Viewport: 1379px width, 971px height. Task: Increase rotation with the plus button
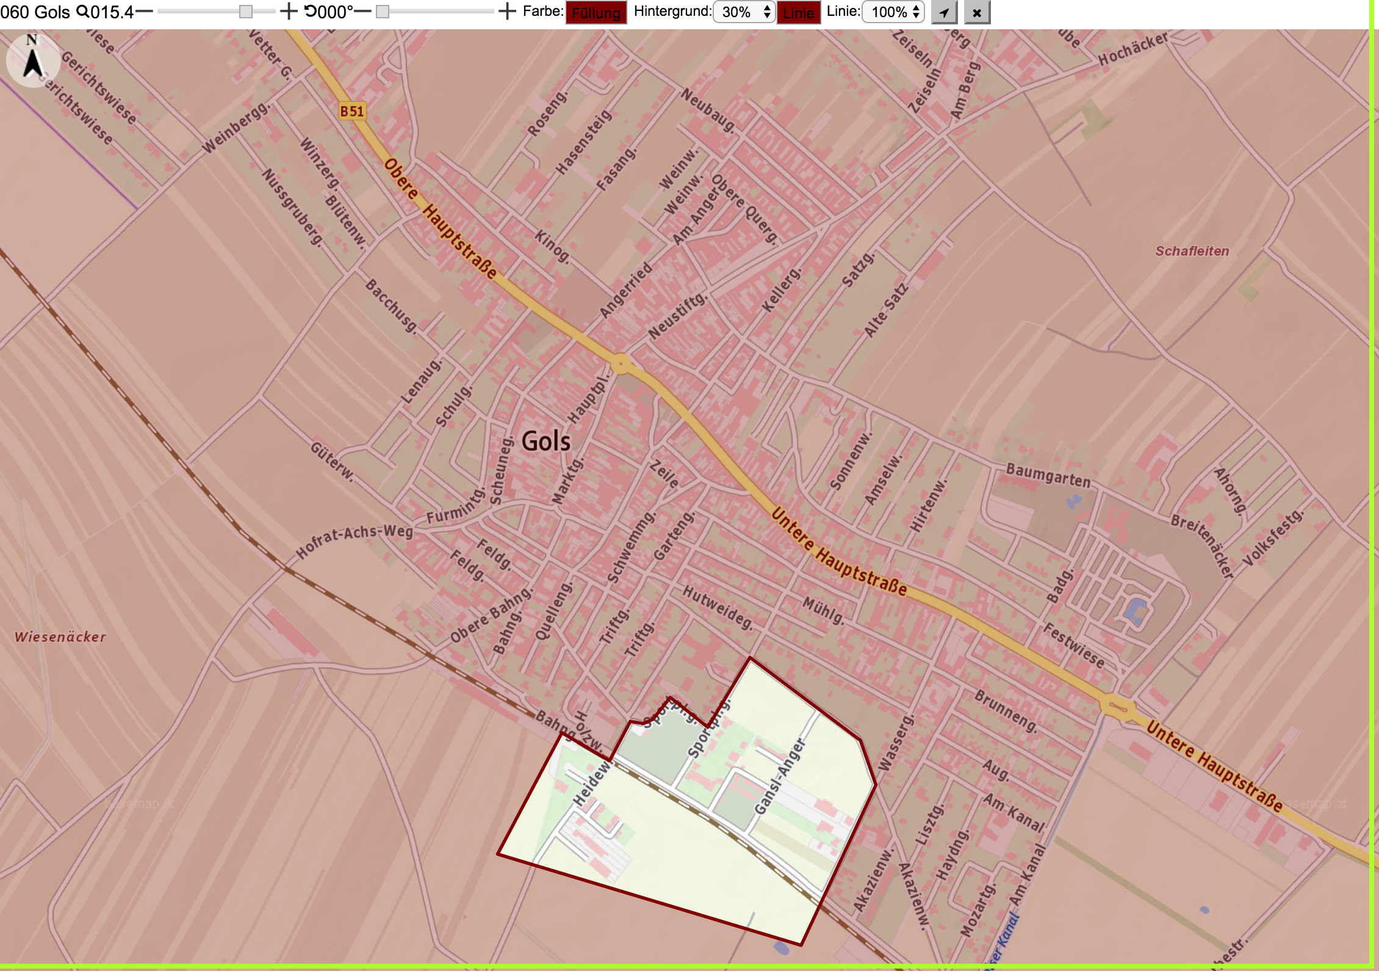coord(507,12)
